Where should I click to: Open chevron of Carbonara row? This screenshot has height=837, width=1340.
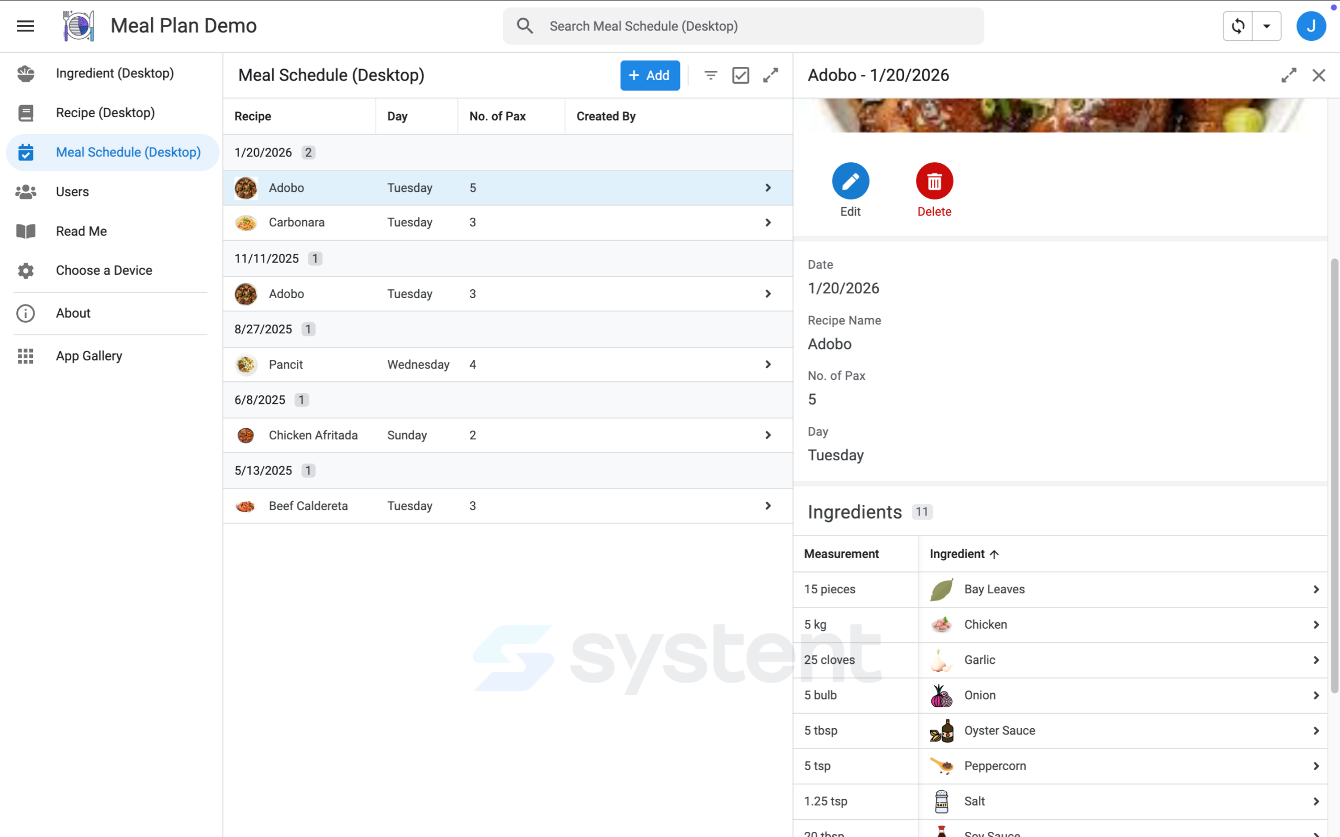coord(768,222)
